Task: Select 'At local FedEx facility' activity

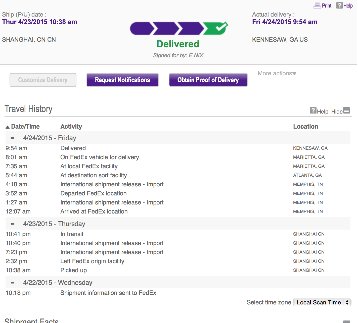Action: pyautogui.click(x=89, y=166)
